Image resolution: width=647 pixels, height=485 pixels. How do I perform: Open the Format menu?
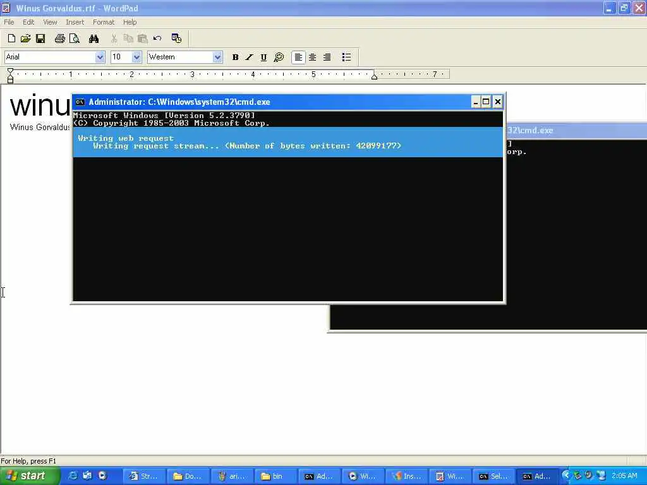tap(104, 22)
